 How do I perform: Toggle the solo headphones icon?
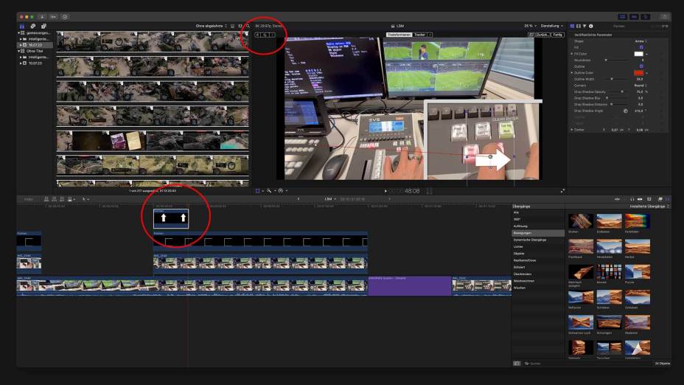pyautogui.click(x=632, y=199)
